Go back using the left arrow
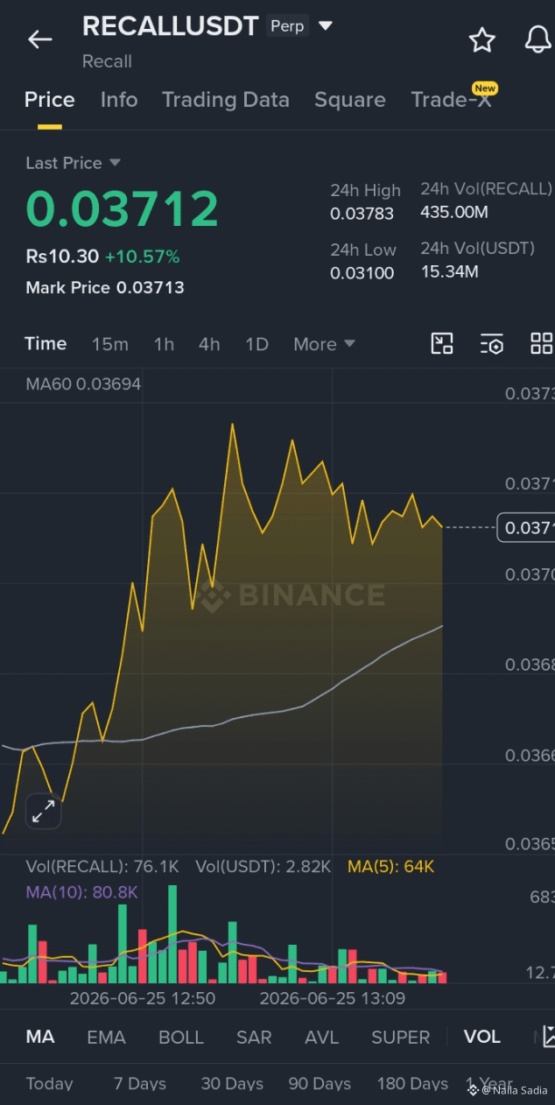This screenshot has height=1105, width=555. pos(39,39)
